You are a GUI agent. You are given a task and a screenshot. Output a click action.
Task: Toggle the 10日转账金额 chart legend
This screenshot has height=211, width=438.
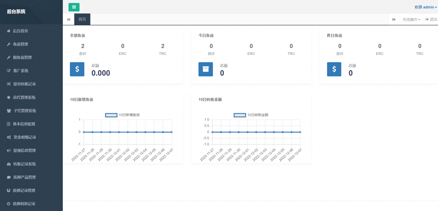(251, 115)
